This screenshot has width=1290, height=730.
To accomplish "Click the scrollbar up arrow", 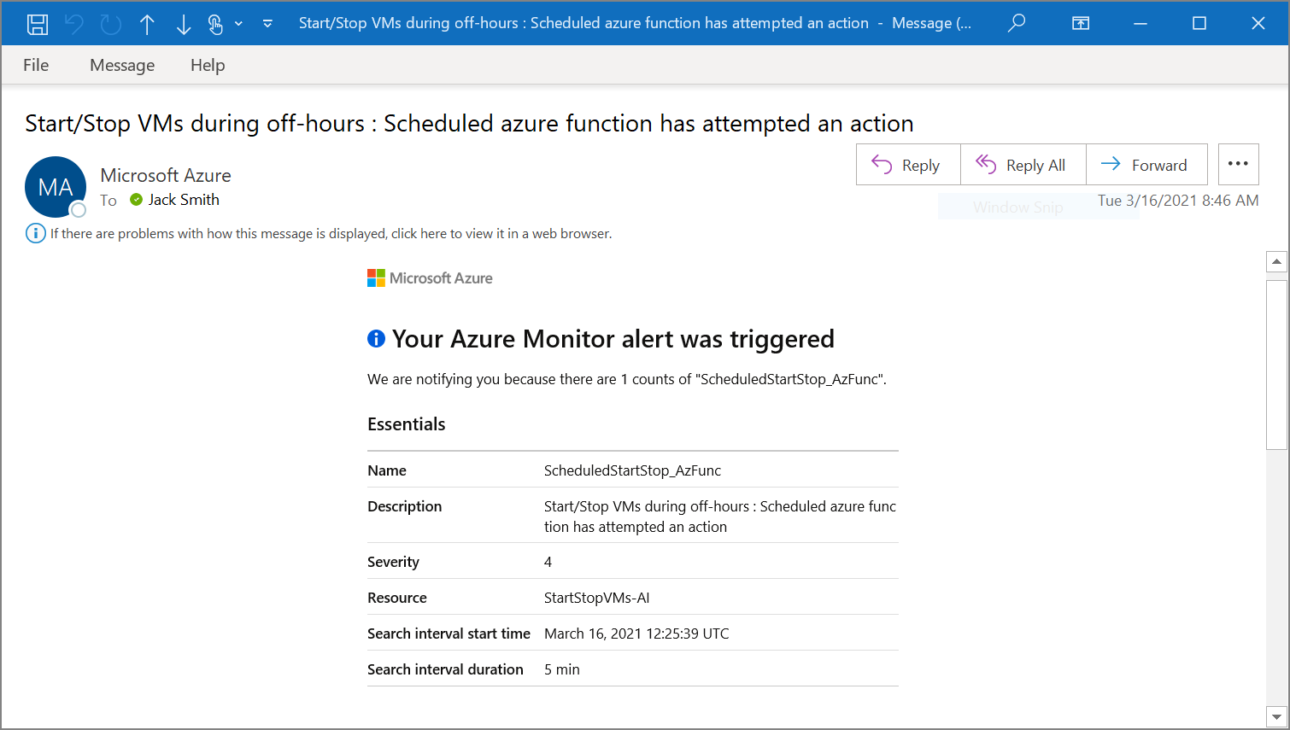I will coord(1276,261).
